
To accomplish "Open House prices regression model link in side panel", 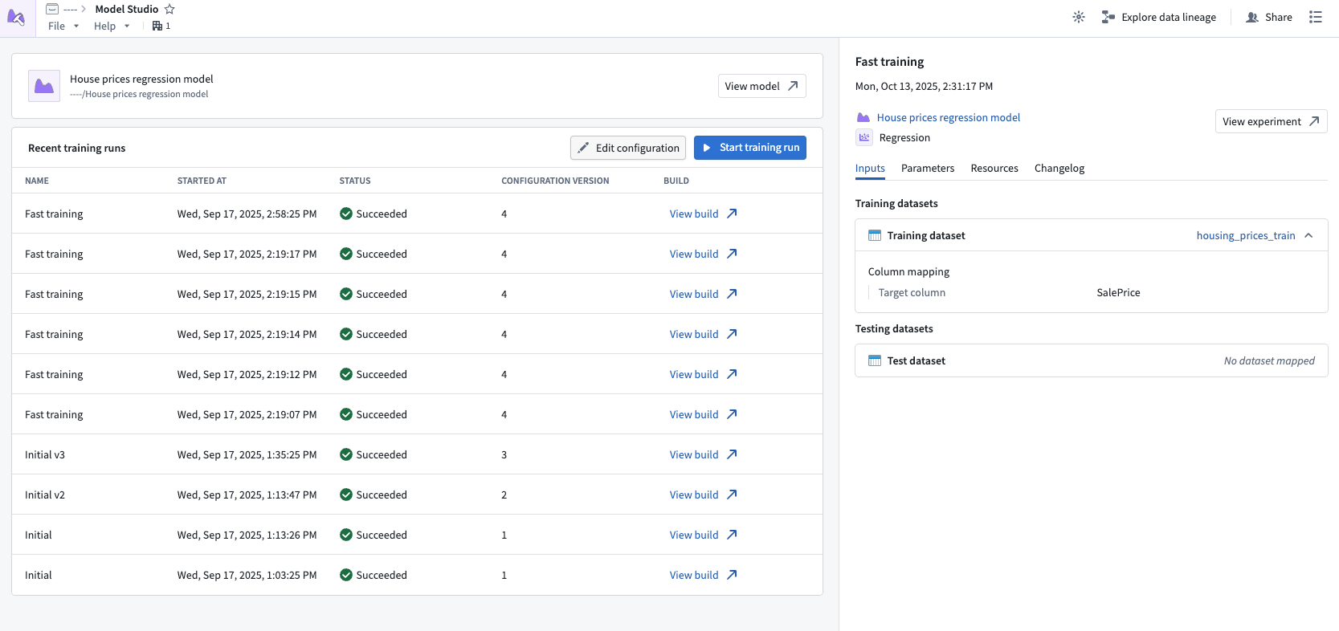I will point(949,117).
